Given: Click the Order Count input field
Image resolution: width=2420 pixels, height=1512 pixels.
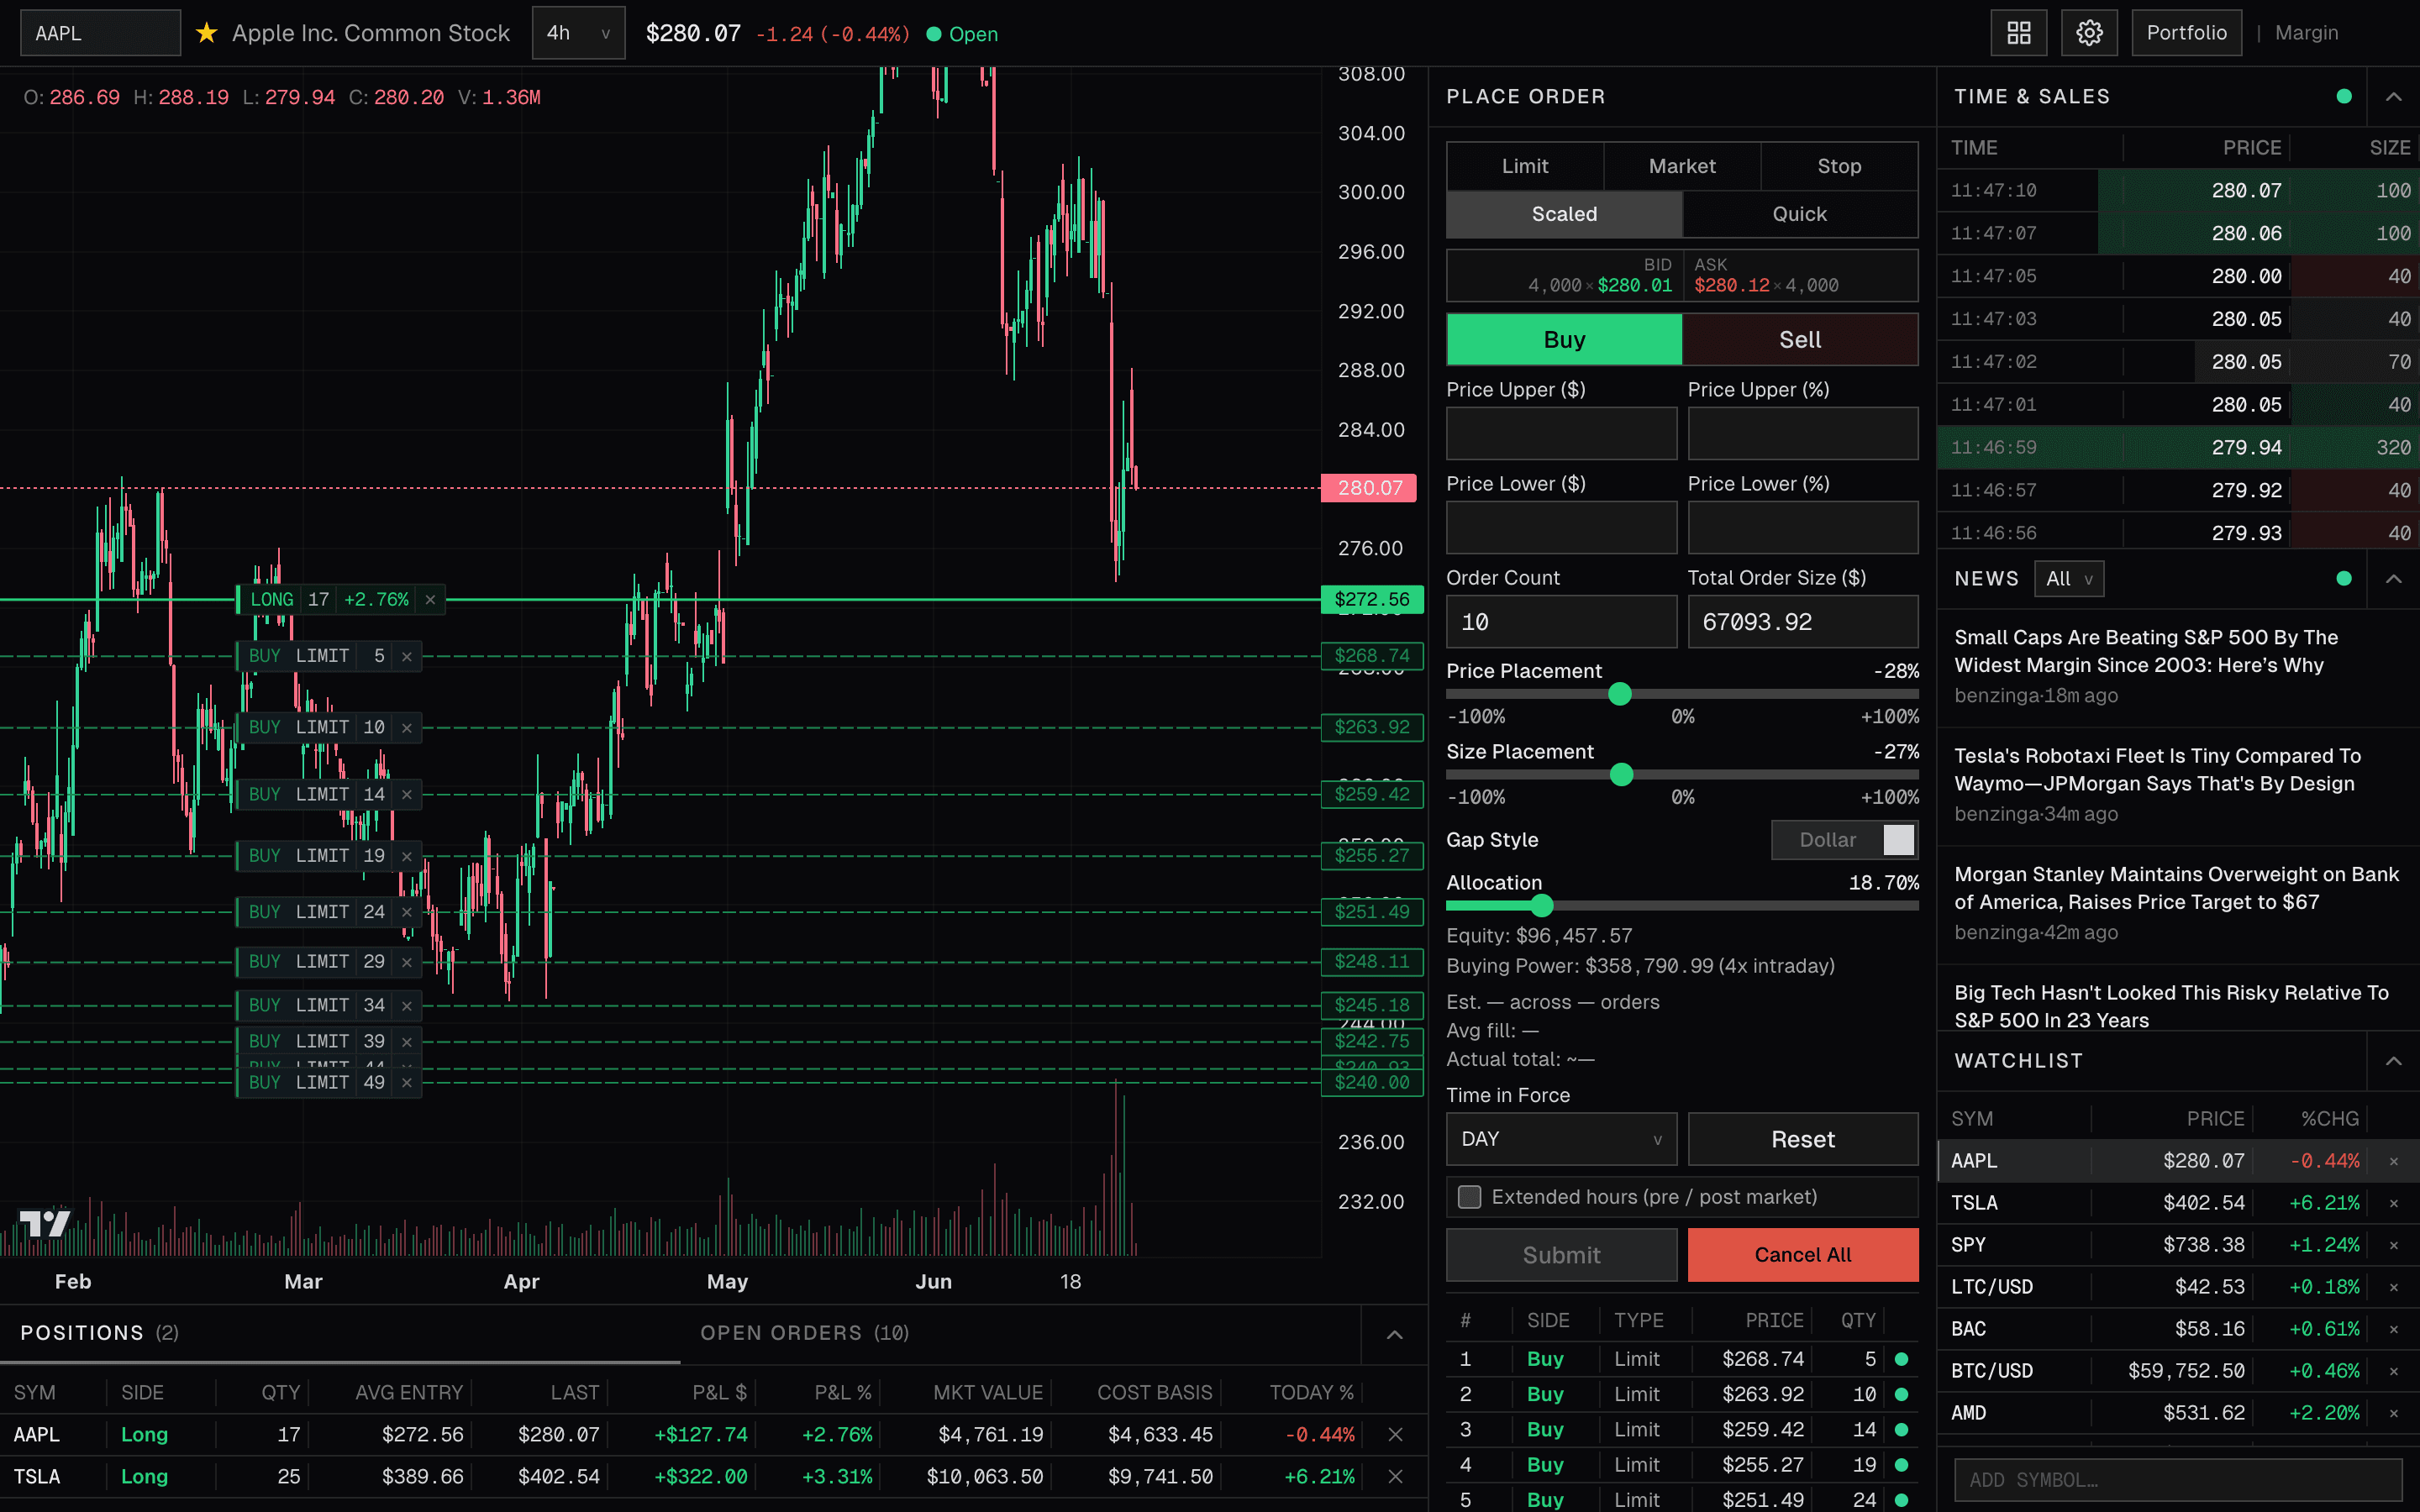Looking at the screenshot, I should pos(1561,622).
